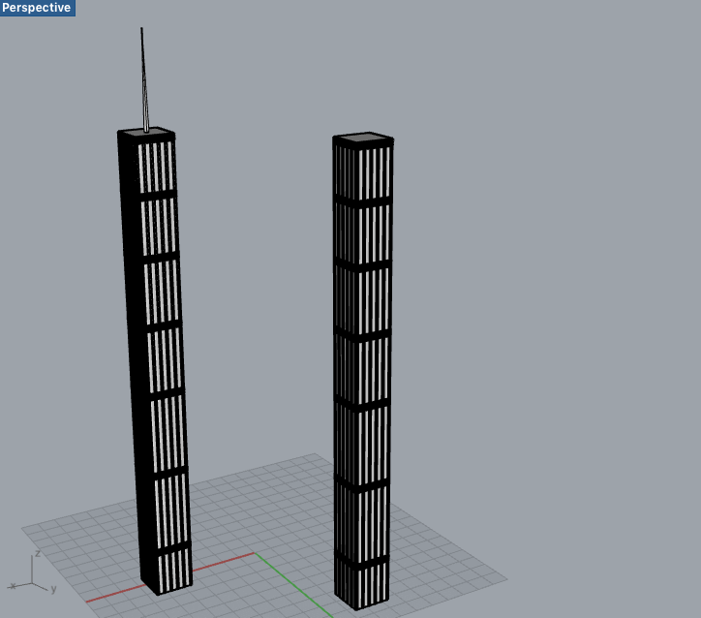Select the middle striped segment of left tower

pos(165,358)
